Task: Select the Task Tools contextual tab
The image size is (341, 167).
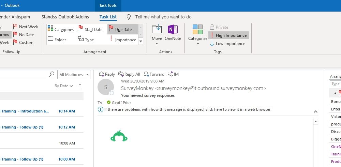Action: (x=108, y=6)
